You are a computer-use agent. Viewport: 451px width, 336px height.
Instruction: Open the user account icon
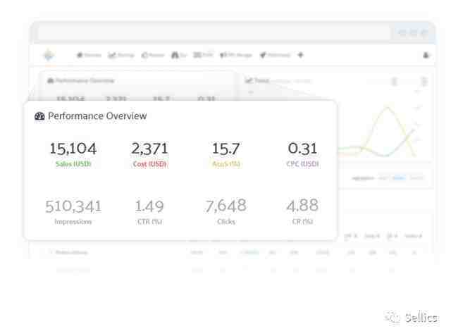coord(426,55)
